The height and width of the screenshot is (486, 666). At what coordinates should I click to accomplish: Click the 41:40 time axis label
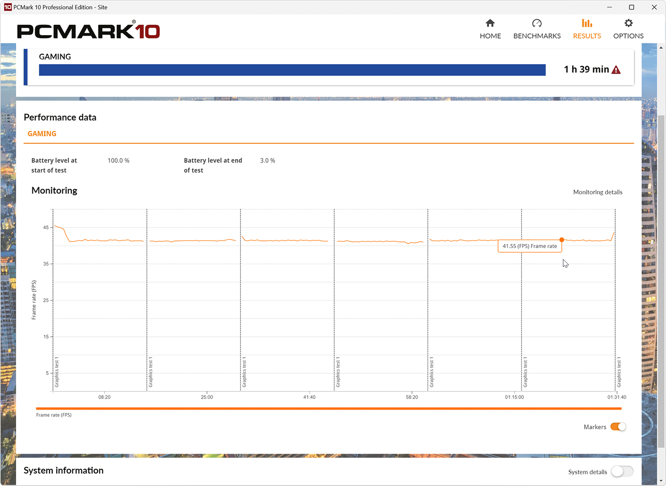click(309, 397)
